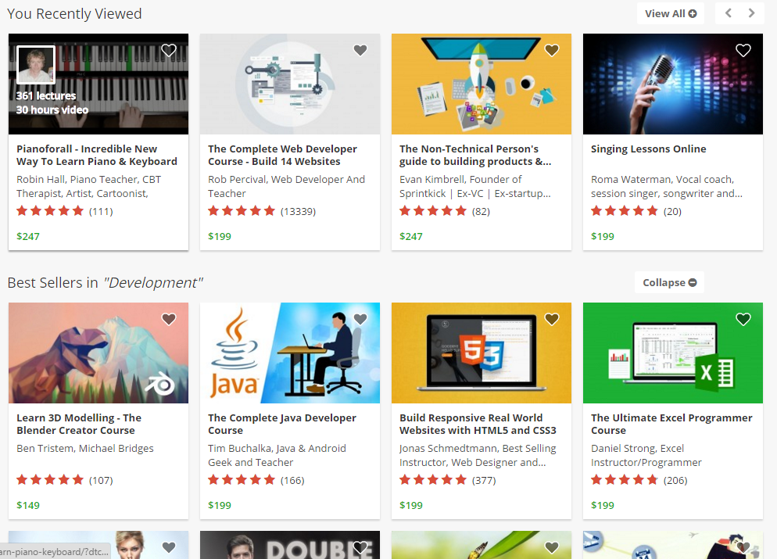The image size is (777, 559).
Task: Collapse the Best Sellers in Development section
Action: pyautogui.click(x=670, y=282)
